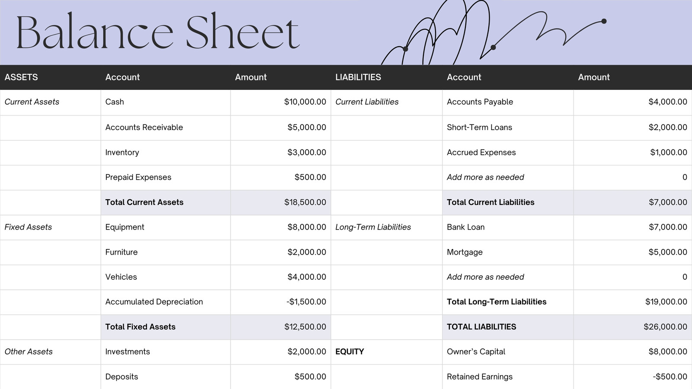
Task: Select the LIABILITIES column header
Action: [x=358, y=77]
